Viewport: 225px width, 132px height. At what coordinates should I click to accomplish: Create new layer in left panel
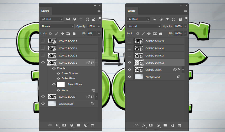tap(86, 125)
